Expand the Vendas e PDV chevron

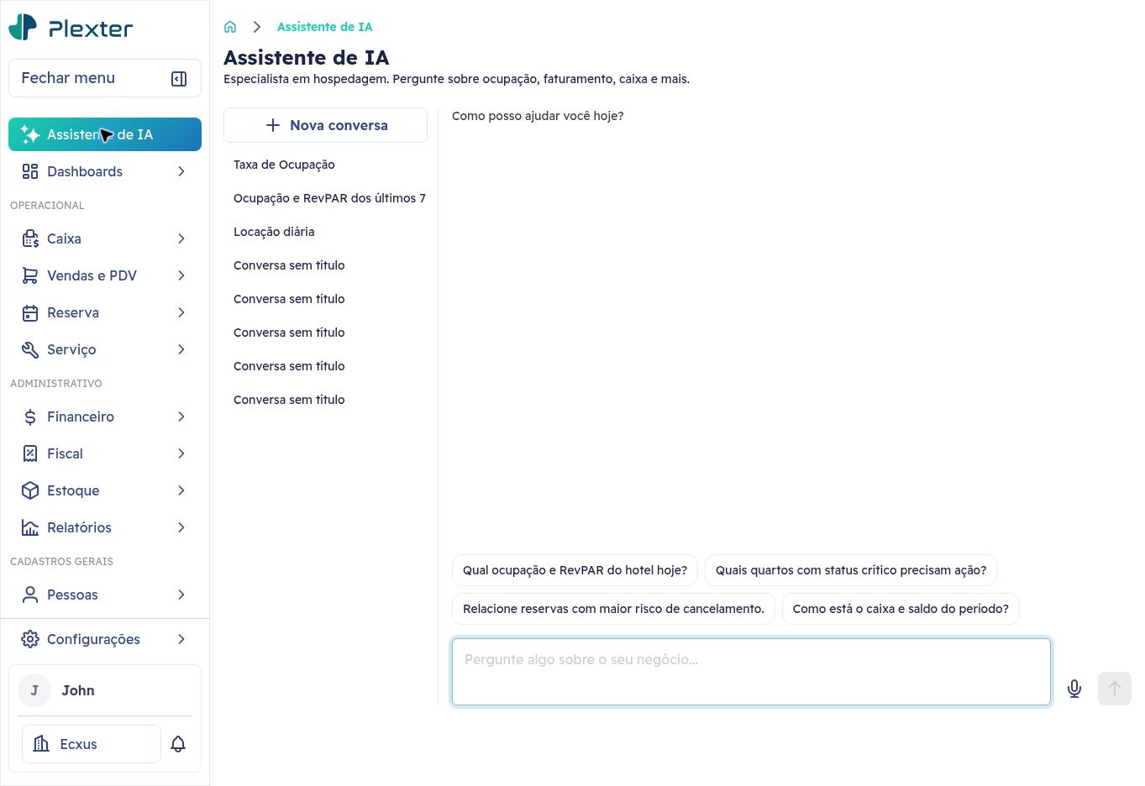tap(181, 275)
